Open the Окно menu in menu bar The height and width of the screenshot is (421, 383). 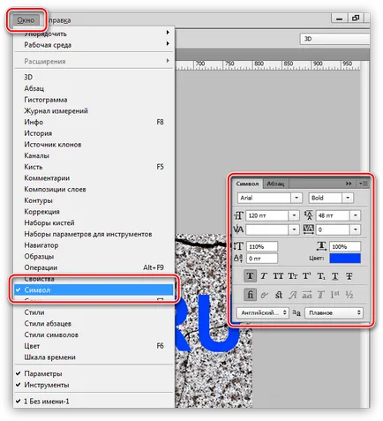(26, 20)
